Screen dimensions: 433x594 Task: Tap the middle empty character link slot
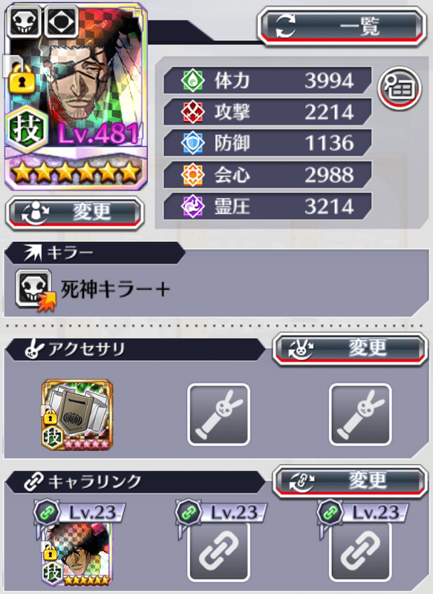coord(218,551)
